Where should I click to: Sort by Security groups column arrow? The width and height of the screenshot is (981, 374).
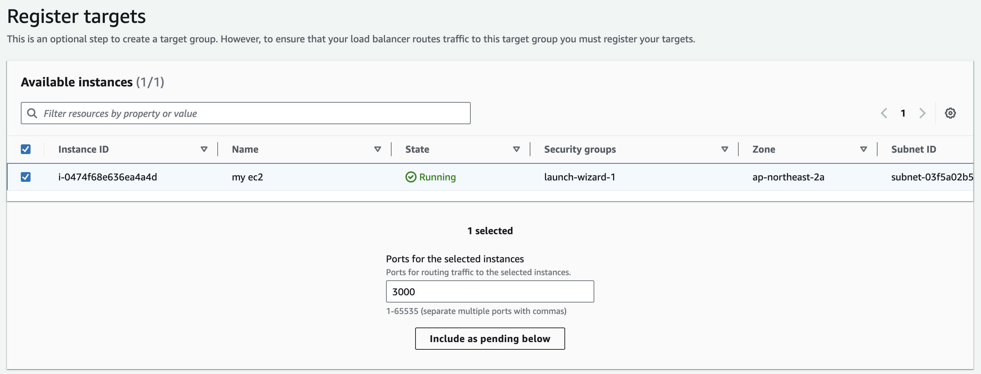point(724,149)
